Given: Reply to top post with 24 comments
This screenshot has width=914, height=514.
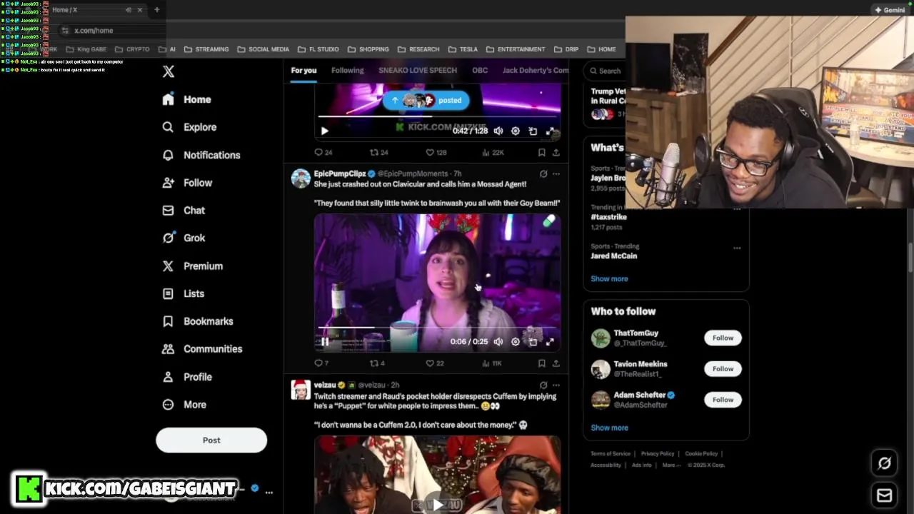Looking at the screenshot, I should click(323, 152).
